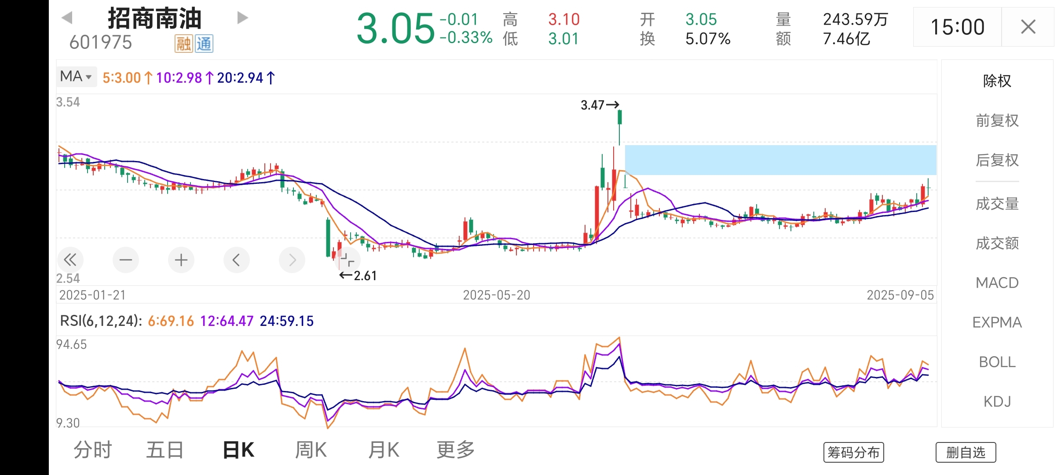Viewport: 1061px width, 475px height.
Task: Select 后复权 adjustment mode
Action: click(x=997, y=160)
